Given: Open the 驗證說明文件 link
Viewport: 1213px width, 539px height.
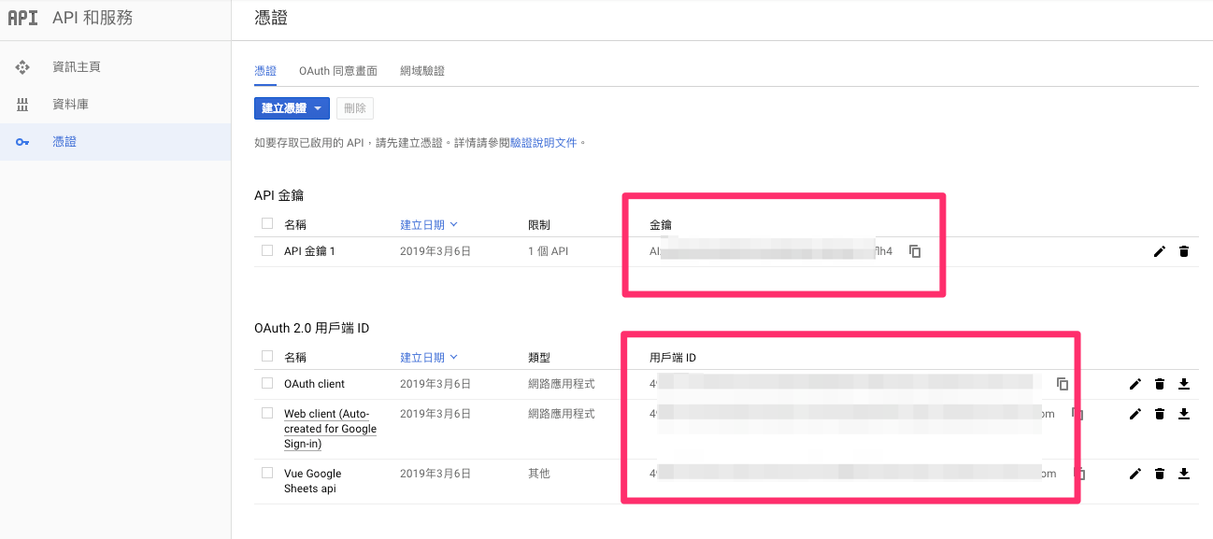Looking at the screenshot, I should click(x=544, y=143).
